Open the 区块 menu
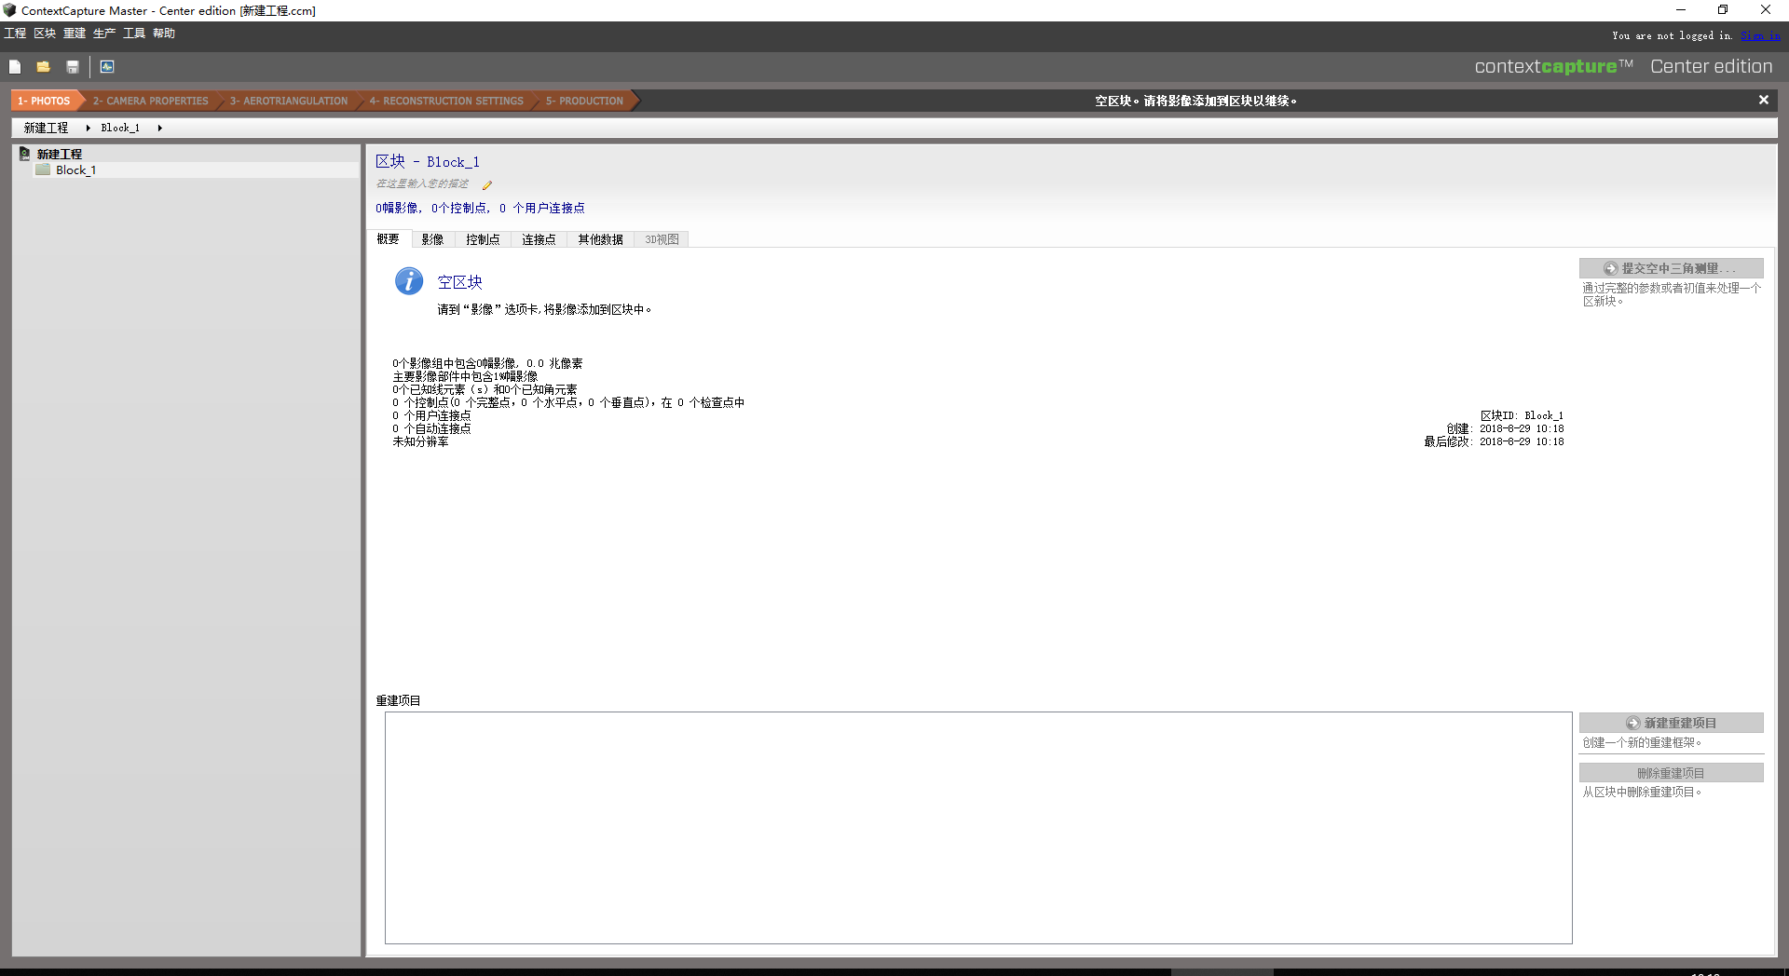Image resolution: width=1789 pixels, height=976 pixels. 45,34
